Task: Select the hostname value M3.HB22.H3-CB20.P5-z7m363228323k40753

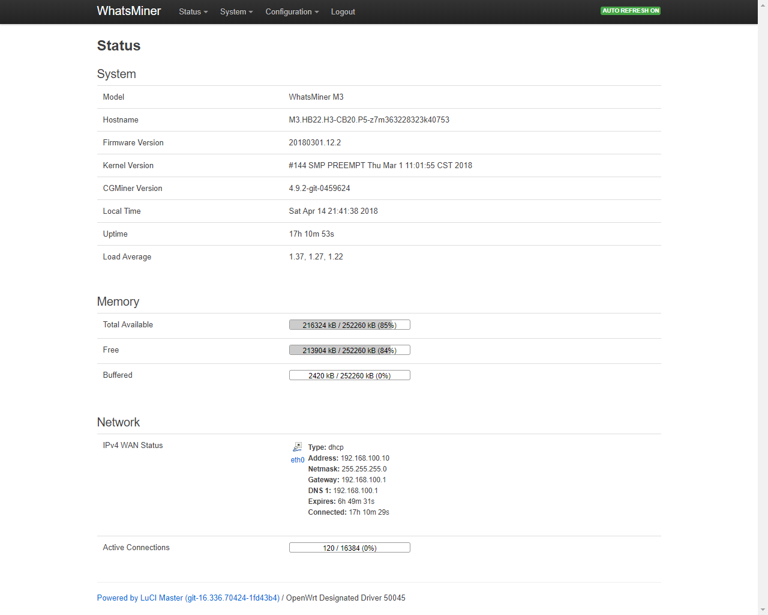Action: tap(369, 120)
